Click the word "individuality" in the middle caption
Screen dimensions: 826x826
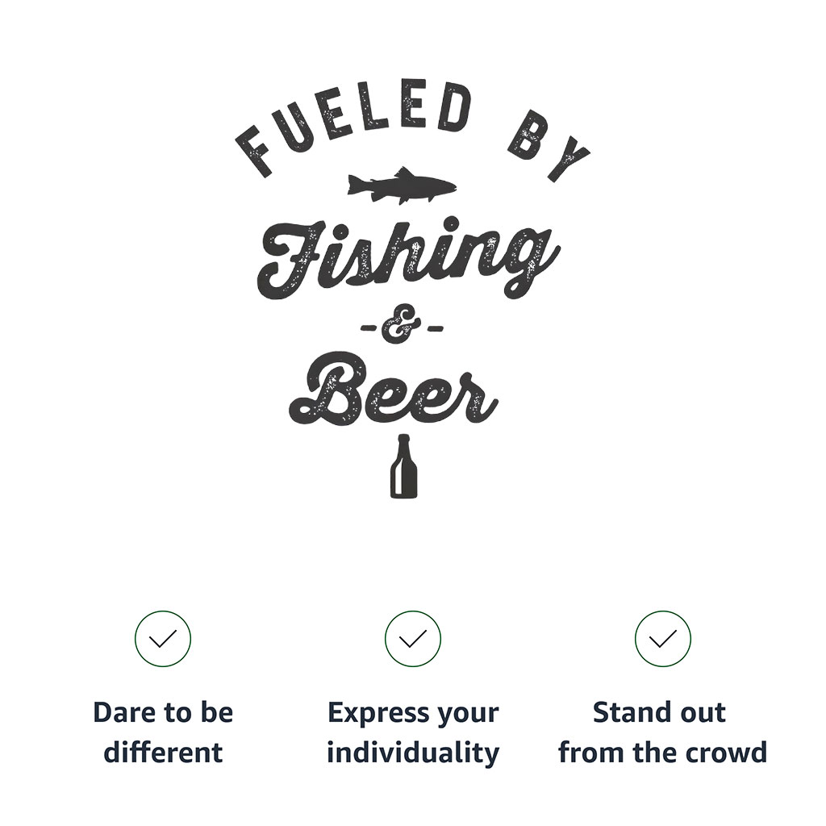[413, 753]
